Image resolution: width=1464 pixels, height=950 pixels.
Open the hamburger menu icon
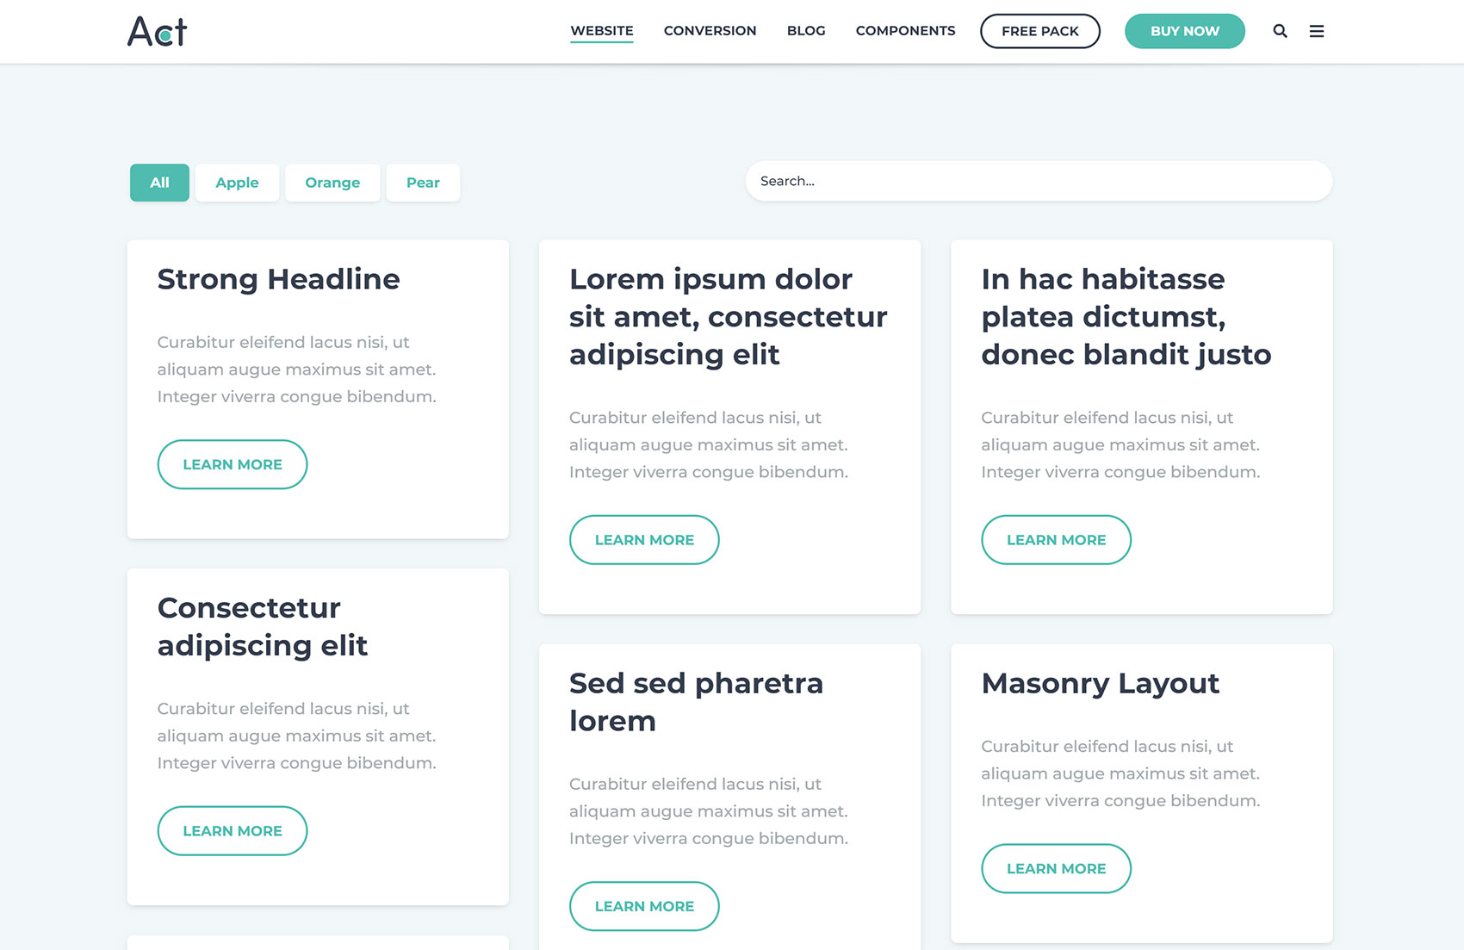coord(1316,31)
